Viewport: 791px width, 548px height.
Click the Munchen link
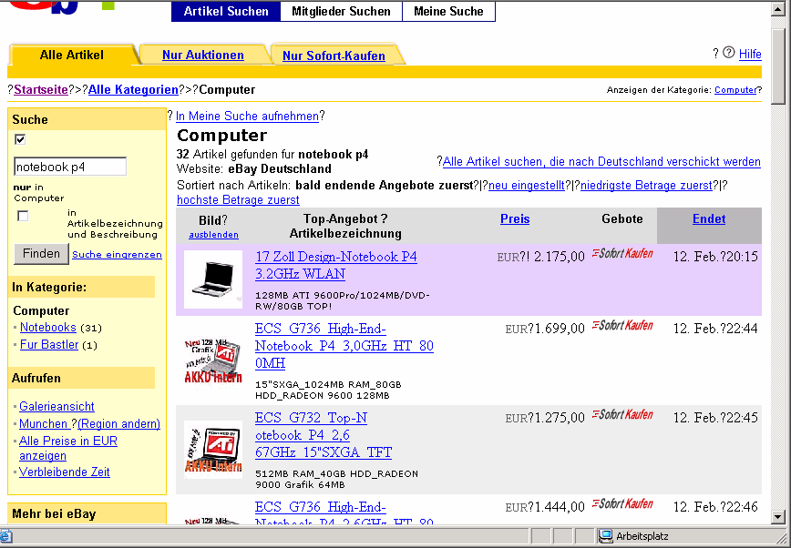click(44, 424)
